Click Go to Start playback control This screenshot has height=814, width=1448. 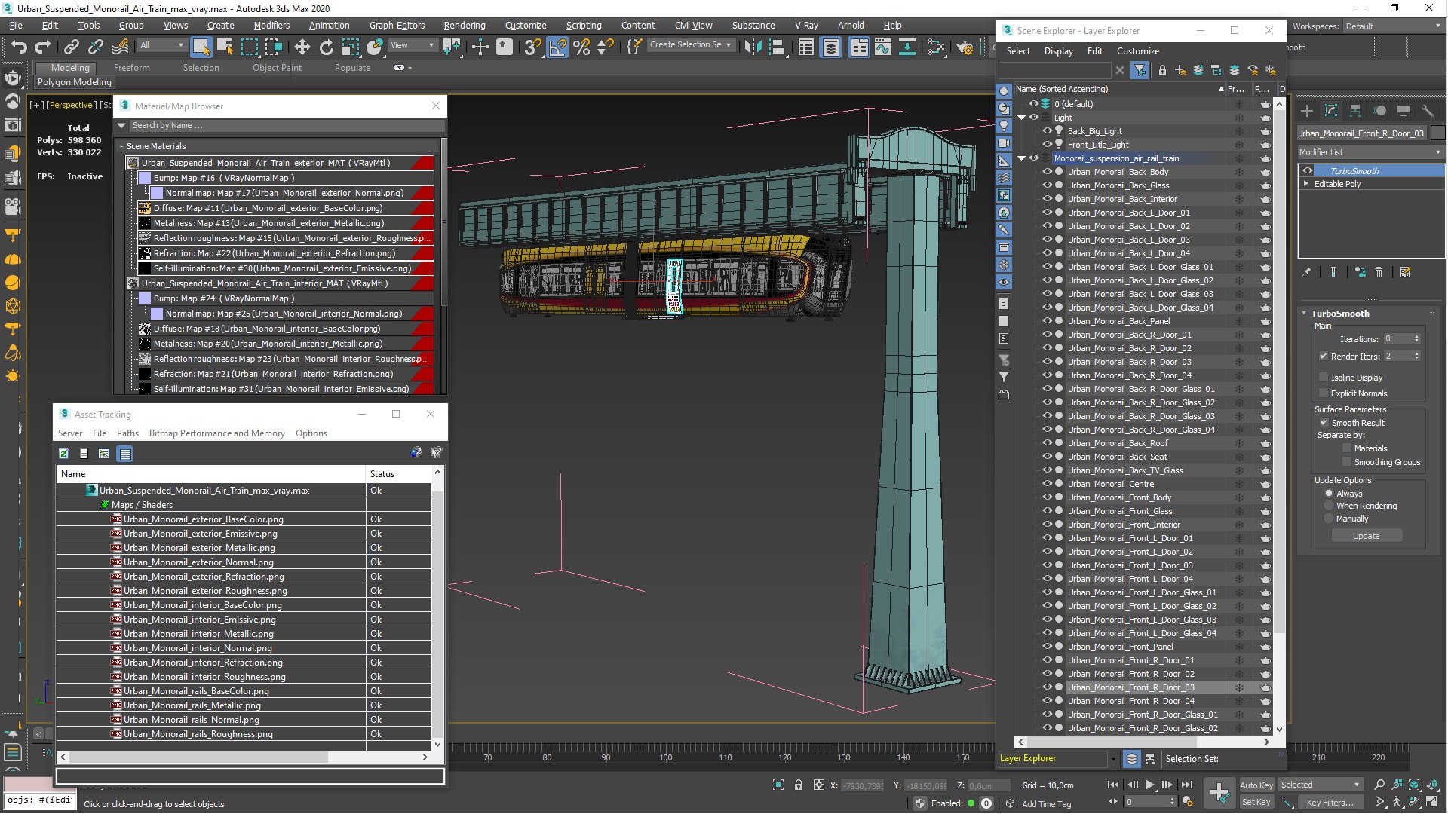pyautogui.click(x=1113, y=785)
